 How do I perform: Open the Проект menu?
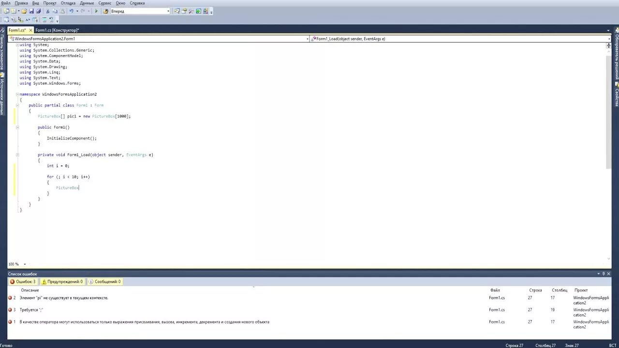(x=50, y=3)
